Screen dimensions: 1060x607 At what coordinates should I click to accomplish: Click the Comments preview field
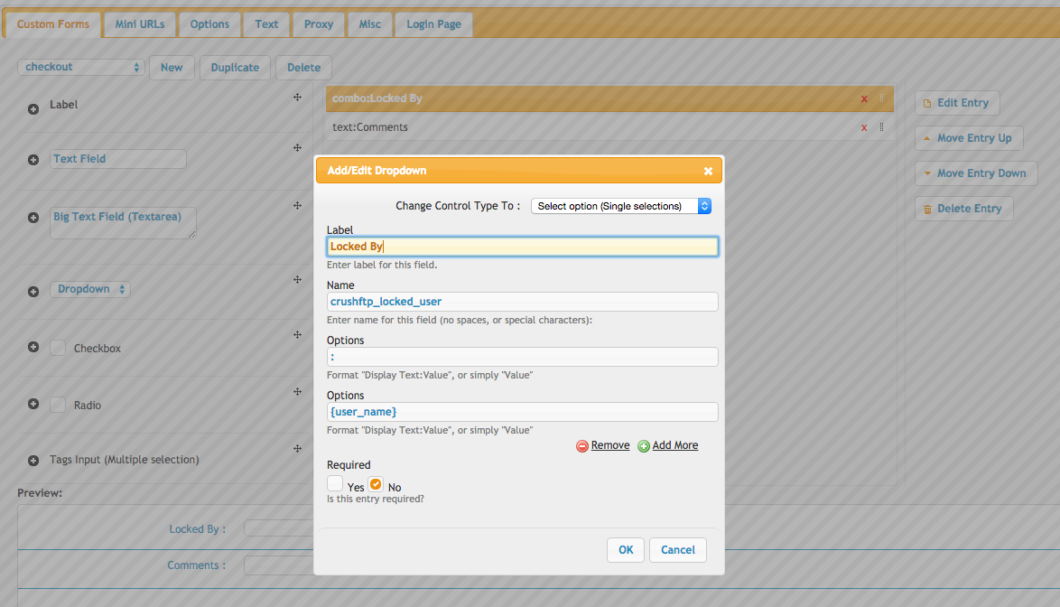coord(278,565)
